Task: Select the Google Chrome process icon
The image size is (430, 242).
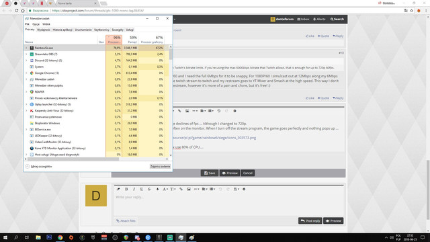Action: pyautogui.click(x=32, y=73)
